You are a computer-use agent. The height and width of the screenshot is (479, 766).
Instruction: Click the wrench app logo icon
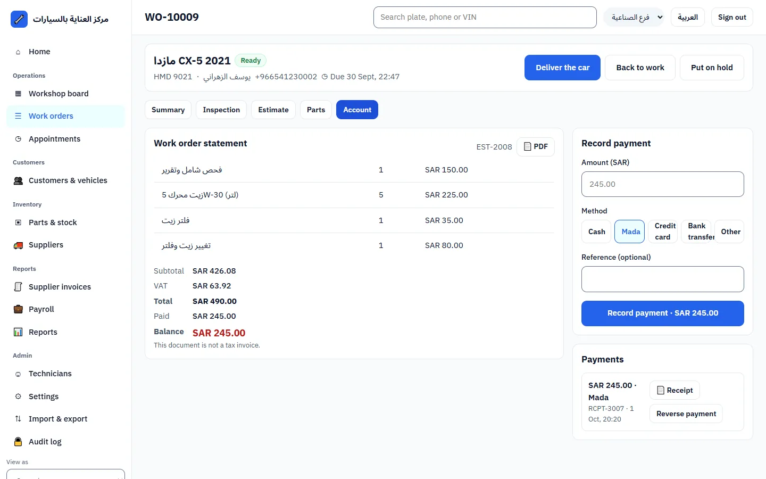pyautogui.click(x=19, y=19)
